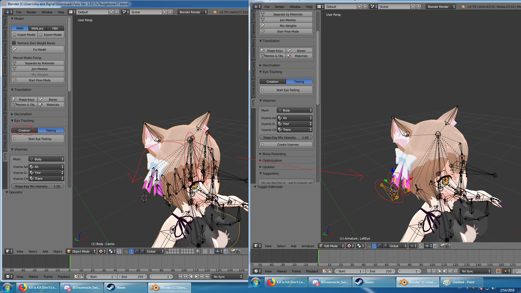Toggle 3D manipulator widget icon in left window
521x293 pixels.
click(x=126, y=251)
